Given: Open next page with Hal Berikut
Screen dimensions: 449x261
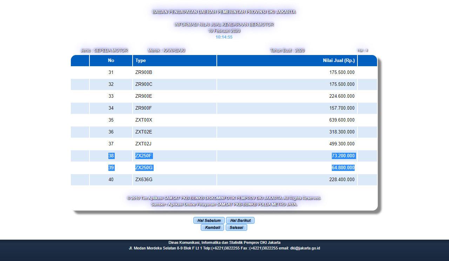Looking at the screenshot, I should pos(240,220).
